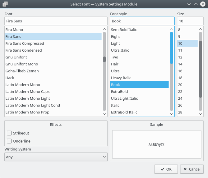Pick the Hack font
Image resolution: width=208 pixels, height=178 pixels.
pos(53,78)
